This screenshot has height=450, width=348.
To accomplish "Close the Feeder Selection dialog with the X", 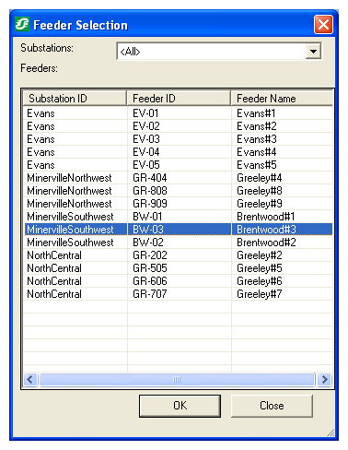I will point(323,25).
